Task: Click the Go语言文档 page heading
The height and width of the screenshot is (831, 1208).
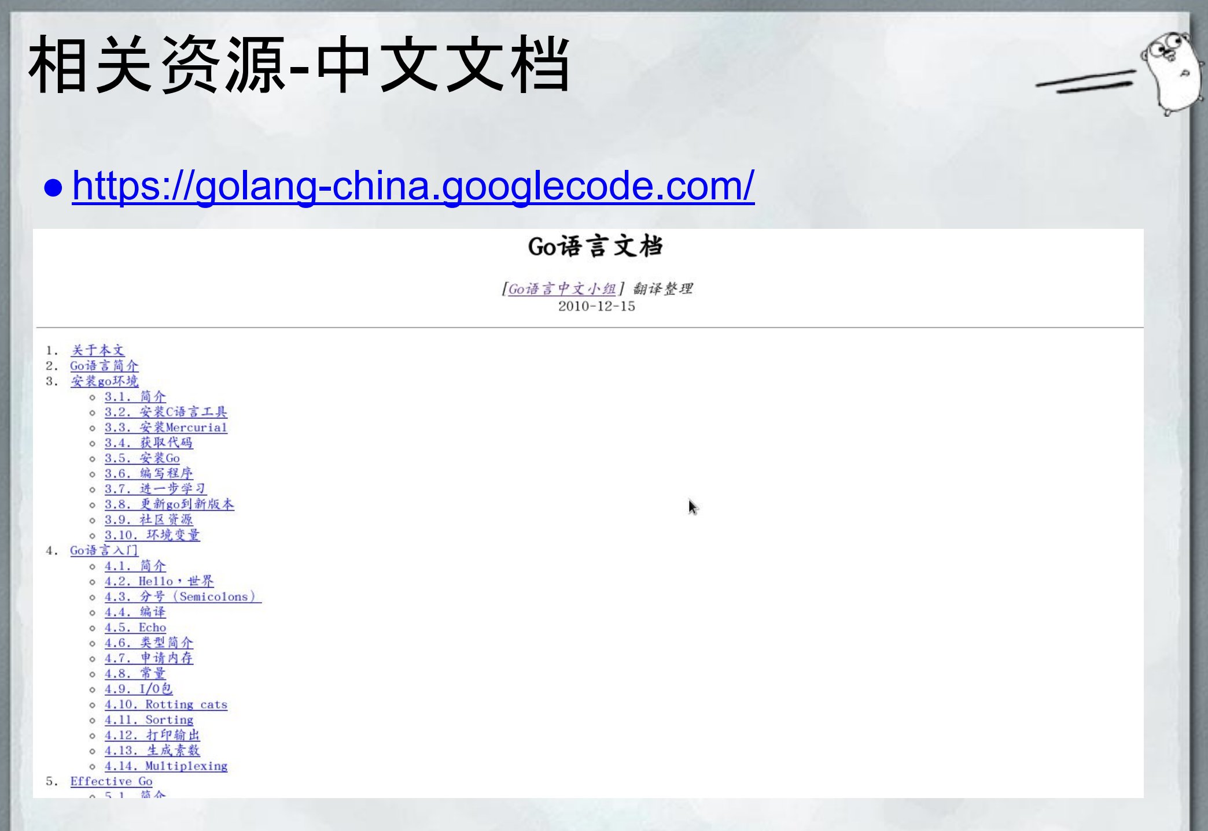Action: 595,247
